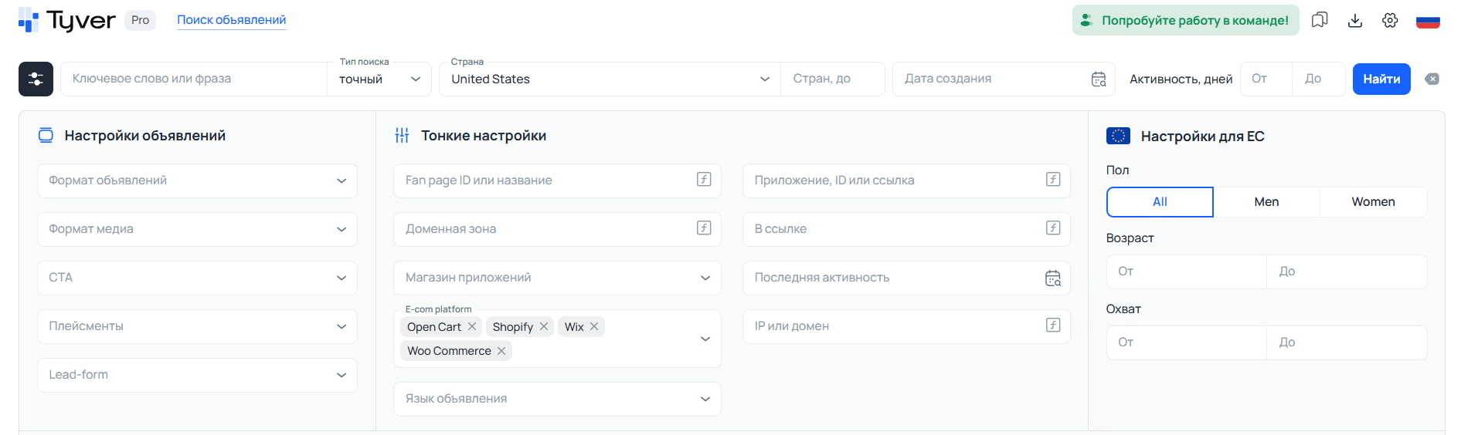Remove the Shopify tag
Viewport: 1461px width, 435px height.
(544, 326)
